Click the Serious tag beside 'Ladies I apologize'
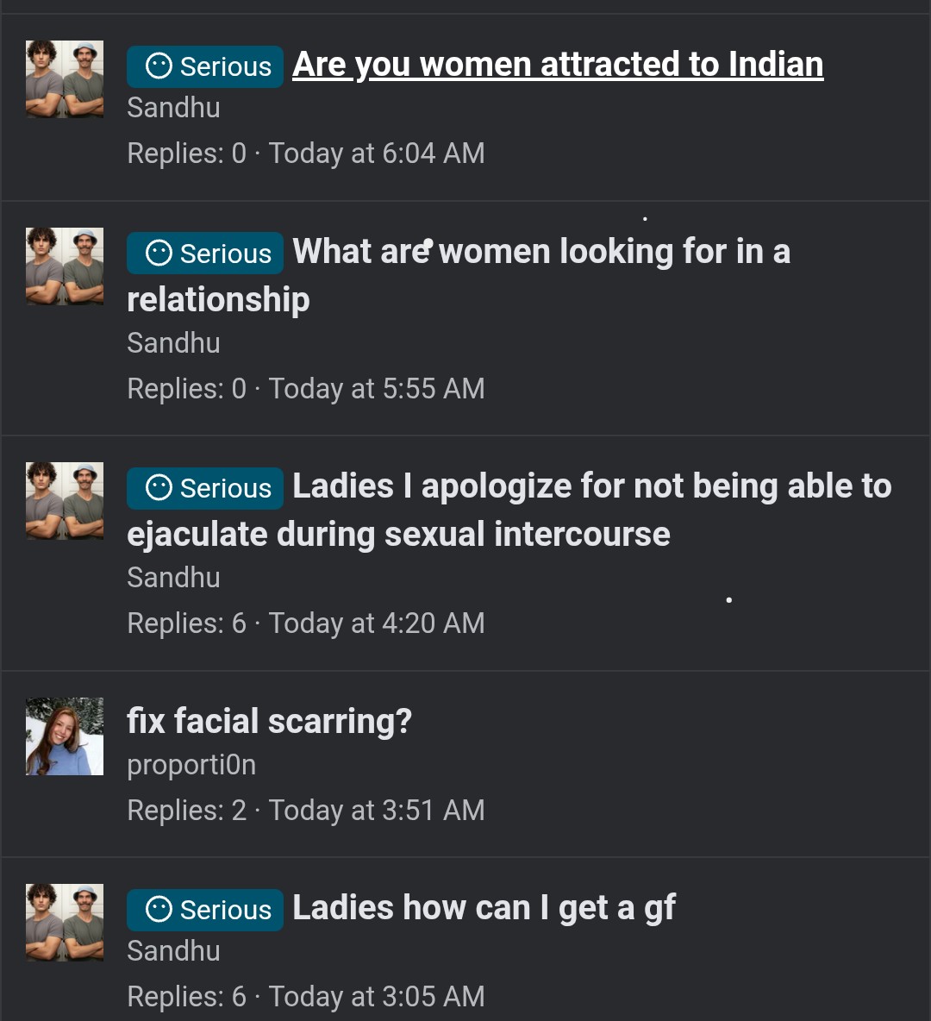The image size is (931, 1021). 205,488
